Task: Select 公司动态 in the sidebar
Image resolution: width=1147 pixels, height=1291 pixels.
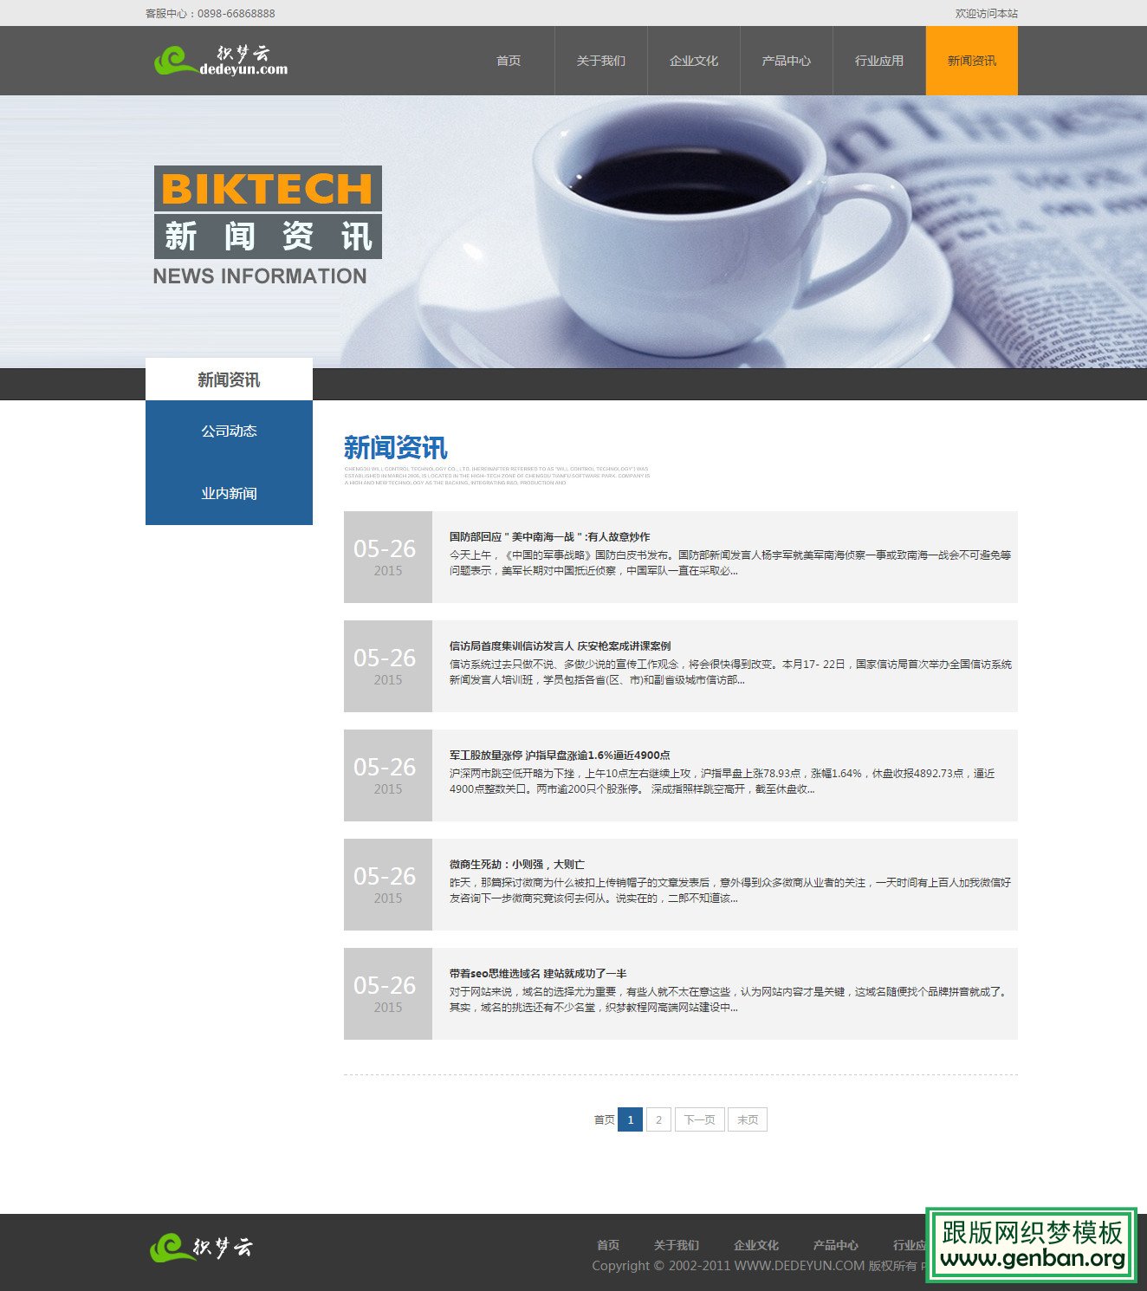Action: point(229,431)
